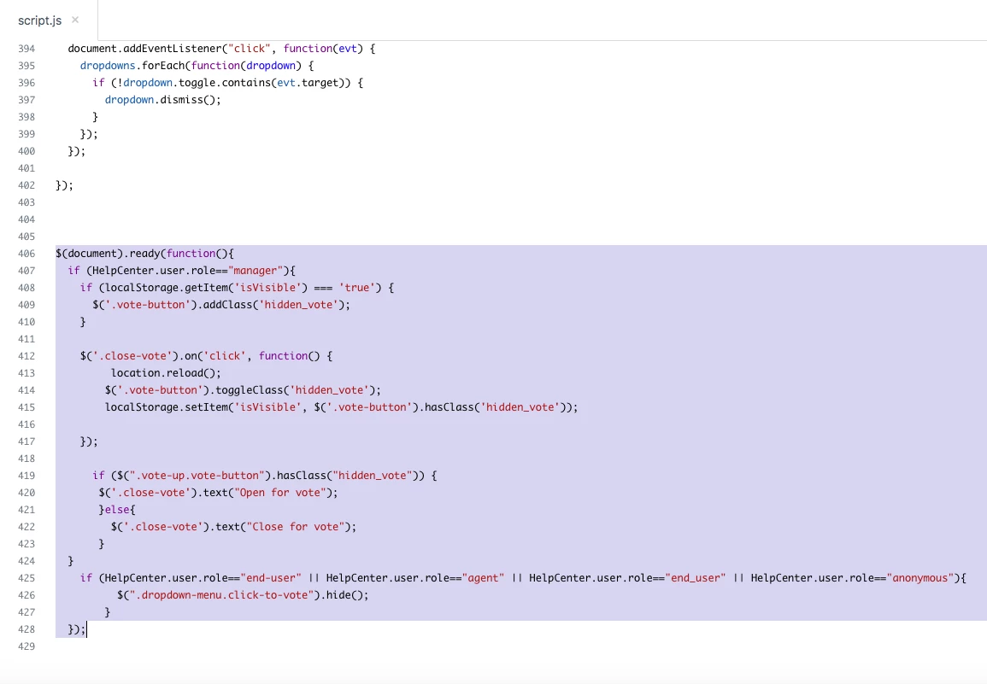Select the script.js tab
This screenshot has height=684, width=987.
click(39, 20)
